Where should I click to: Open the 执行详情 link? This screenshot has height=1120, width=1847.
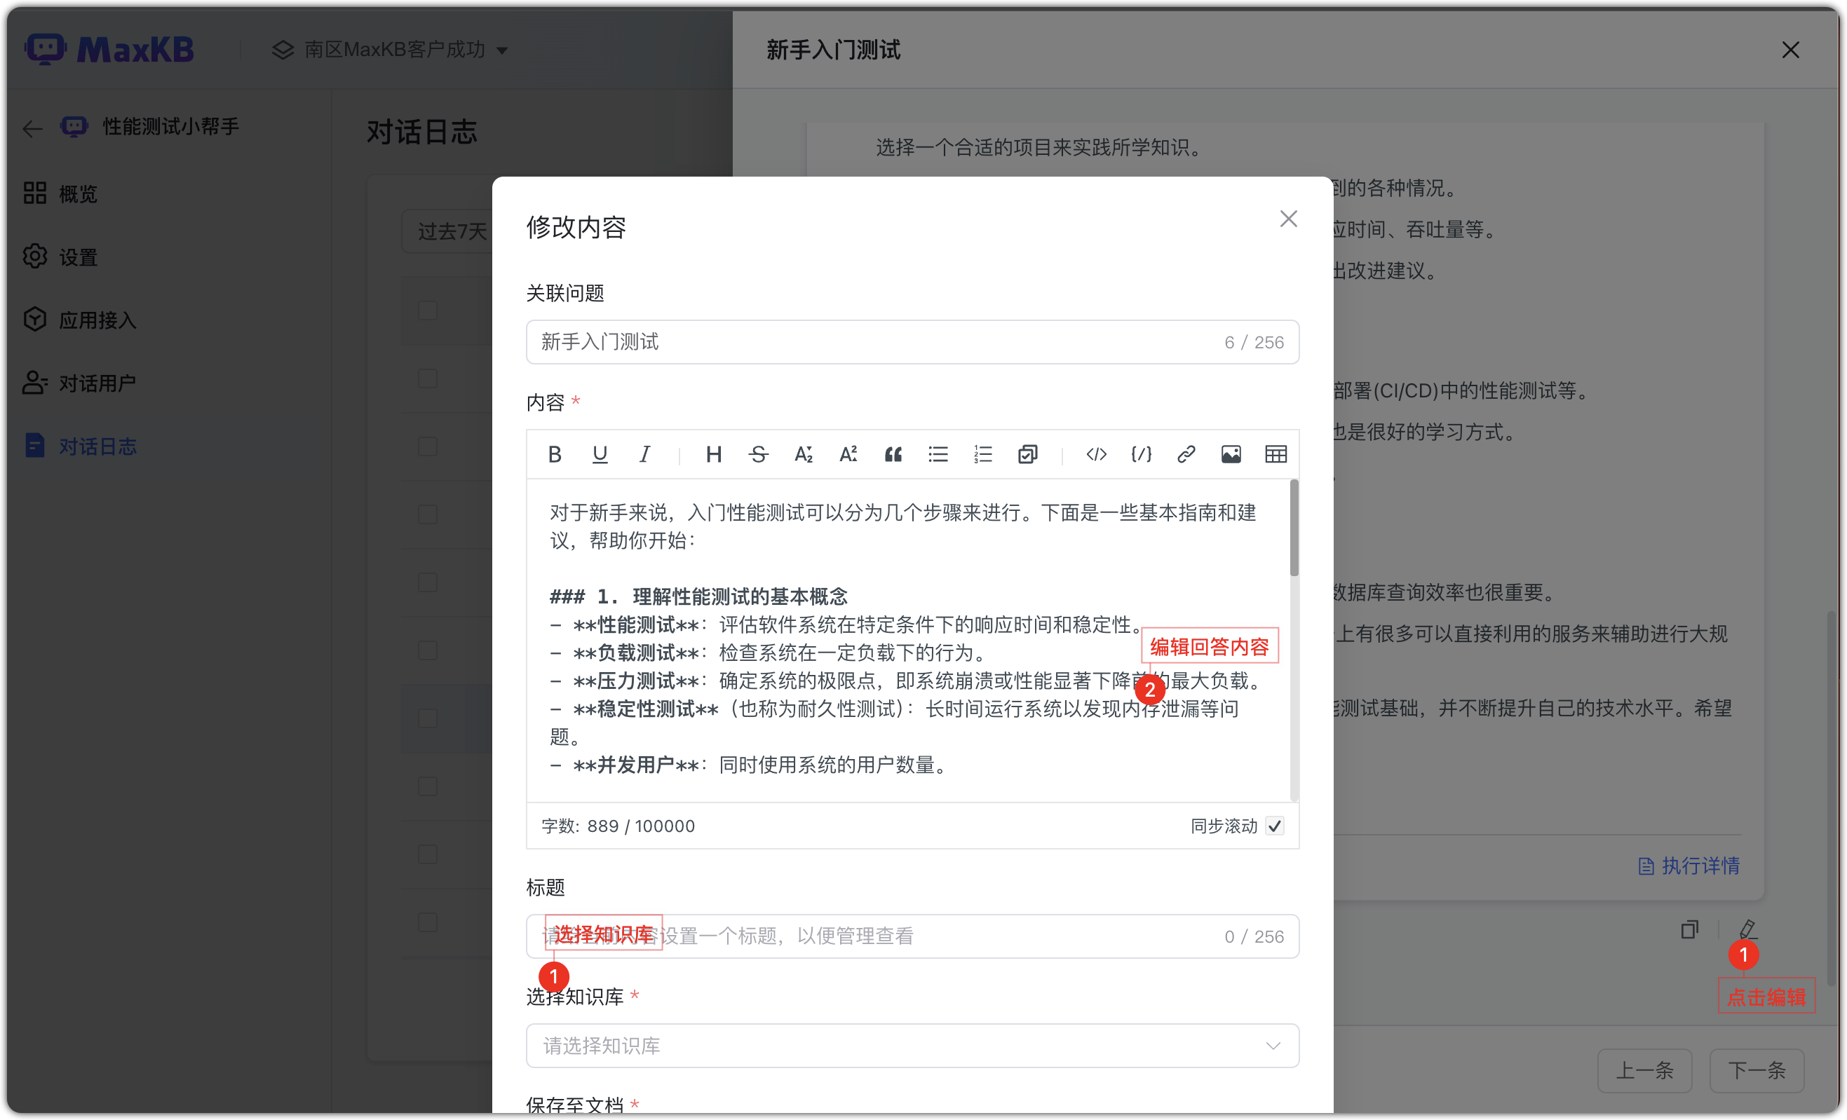tap(1689, 866)
